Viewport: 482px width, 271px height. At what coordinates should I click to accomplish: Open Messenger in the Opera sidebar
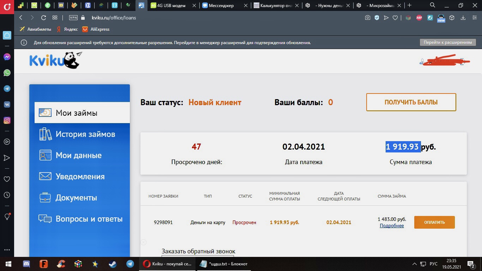pyautogui.click(x=7, y=57)
